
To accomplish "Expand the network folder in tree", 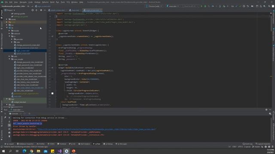I will point(9,33).
